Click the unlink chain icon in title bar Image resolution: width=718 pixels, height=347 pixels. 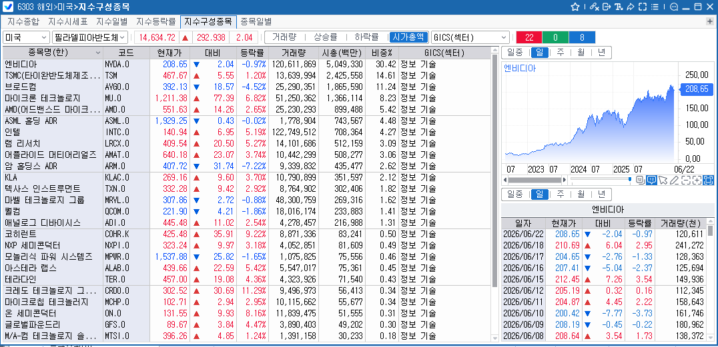(x=595, y=7)
